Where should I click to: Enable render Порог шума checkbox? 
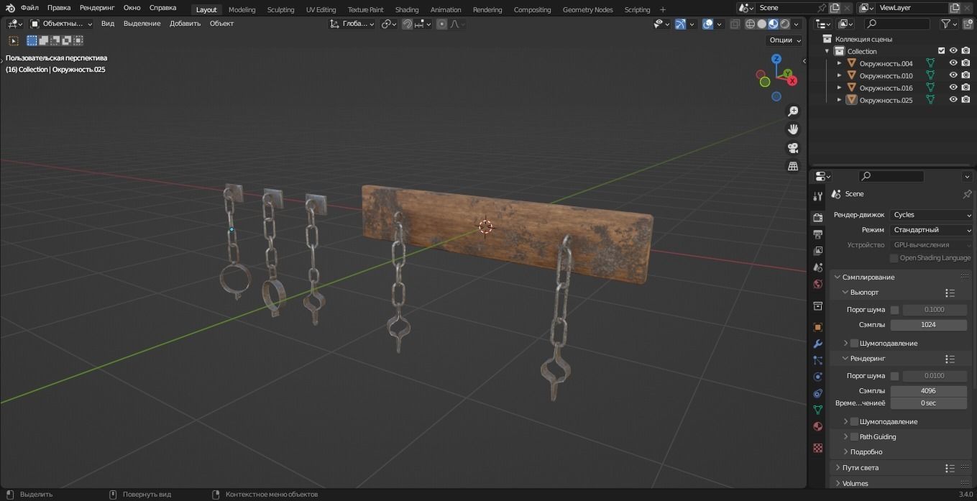pos(894,376)
